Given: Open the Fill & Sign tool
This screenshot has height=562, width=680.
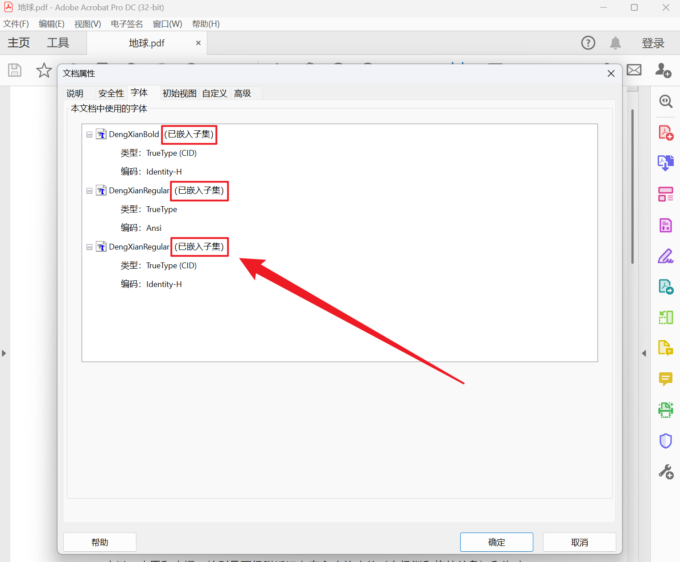Looking at the screenshot, I should [x=665, y=256].
